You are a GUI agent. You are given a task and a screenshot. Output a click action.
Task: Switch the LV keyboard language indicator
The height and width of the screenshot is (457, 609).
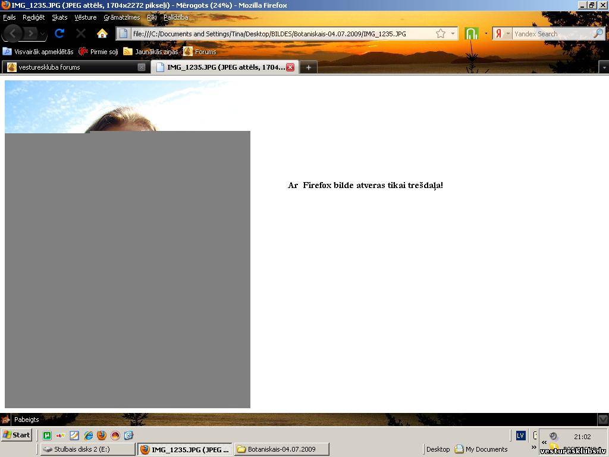pyautogui.click(x=520, y=436)
